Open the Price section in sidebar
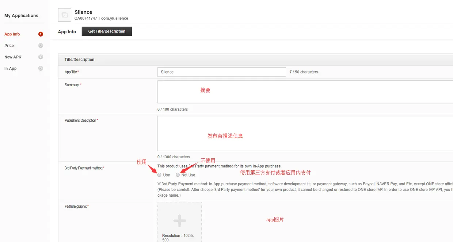 [x=9, y=46]
